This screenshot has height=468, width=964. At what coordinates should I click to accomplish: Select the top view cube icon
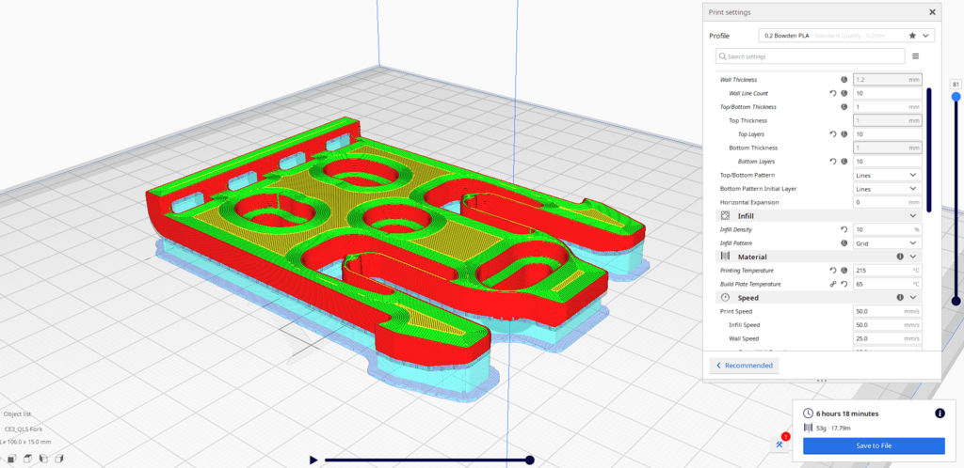pyautogui.click(x=27, y=459)
